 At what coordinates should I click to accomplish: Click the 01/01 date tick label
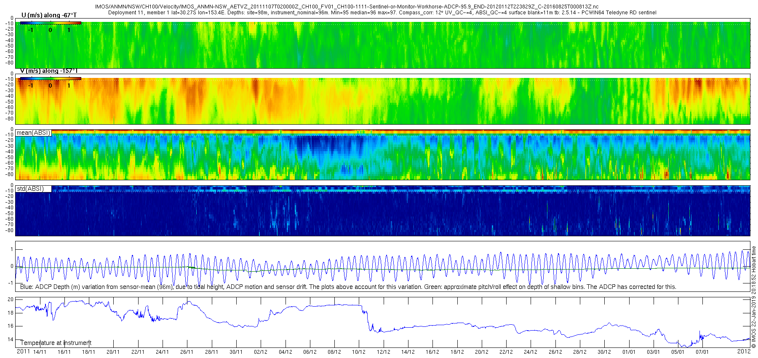tap(629, 352)
